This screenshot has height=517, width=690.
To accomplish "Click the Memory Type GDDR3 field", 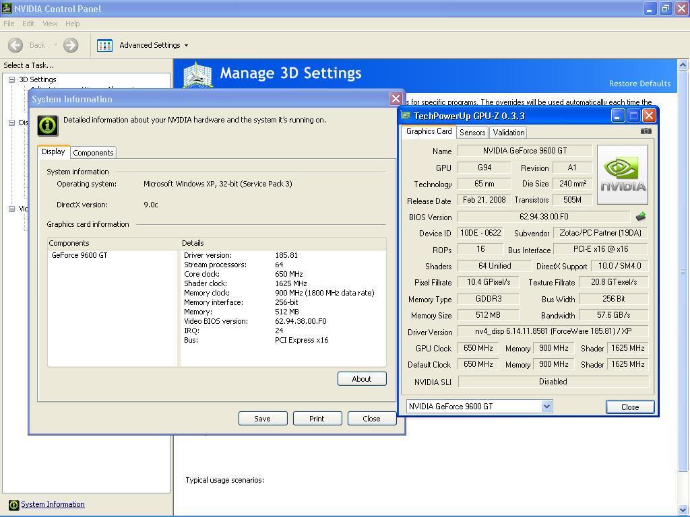I will (x=489, y=299).
